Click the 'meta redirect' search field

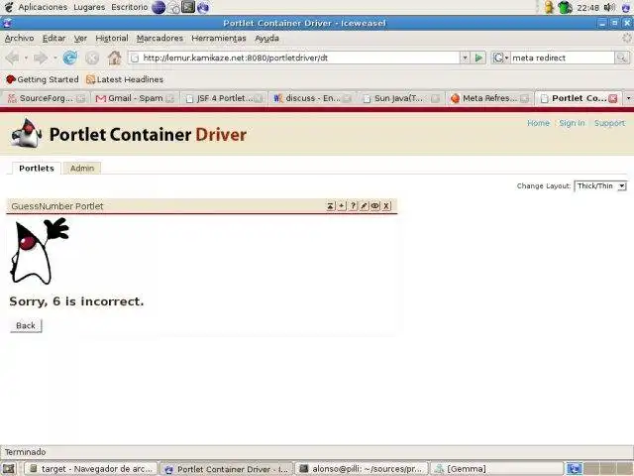pos(562,58)
